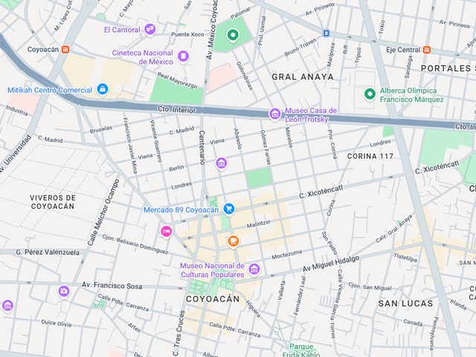Click the Malintzin street label
This screenshot has height=357, width=476.
[258, 224]
